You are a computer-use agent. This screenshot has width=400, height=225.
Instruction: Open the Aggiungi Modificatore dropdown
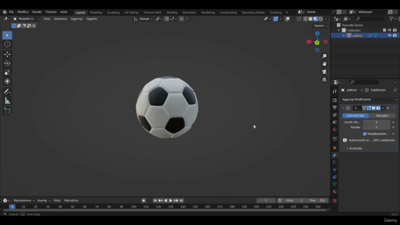pos(369,99)
